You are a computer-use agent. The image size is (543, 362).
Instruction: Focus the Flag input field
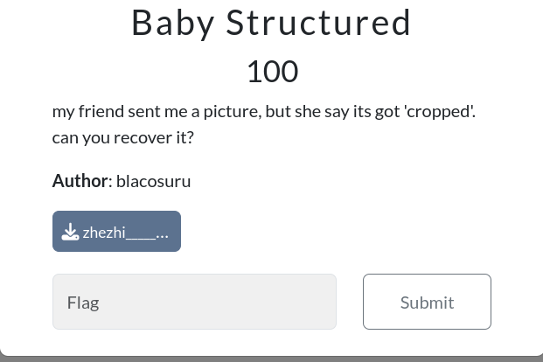pyautogui.click(x=194, y=302)
